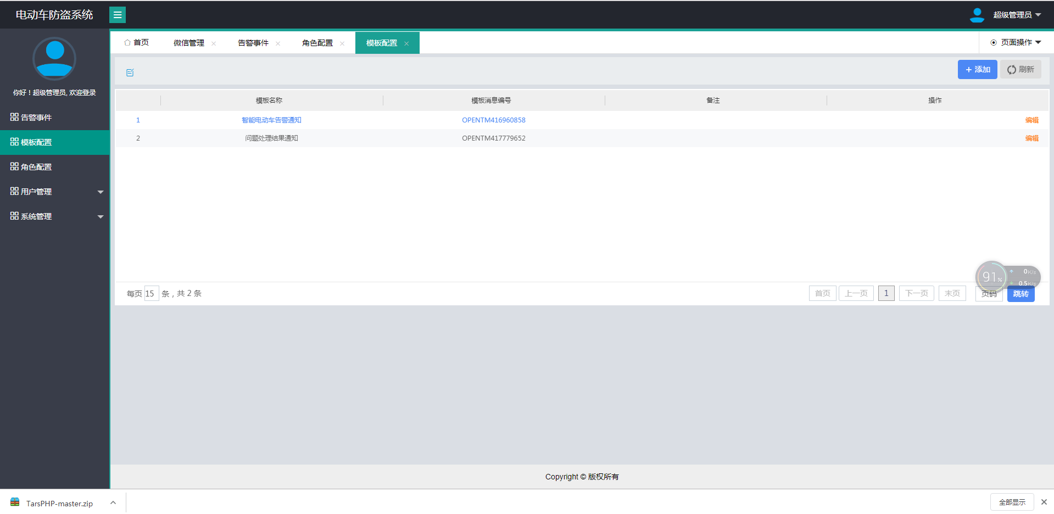Click the OPENTM417779652 cell
The image size is (1054, 514).
[493, 138]
